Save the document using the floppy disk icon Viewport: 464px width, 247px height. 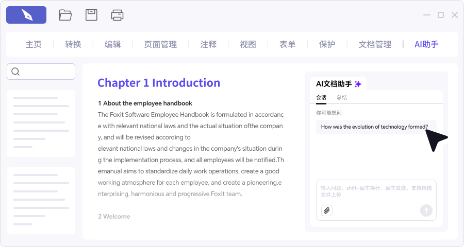[91, 15]
